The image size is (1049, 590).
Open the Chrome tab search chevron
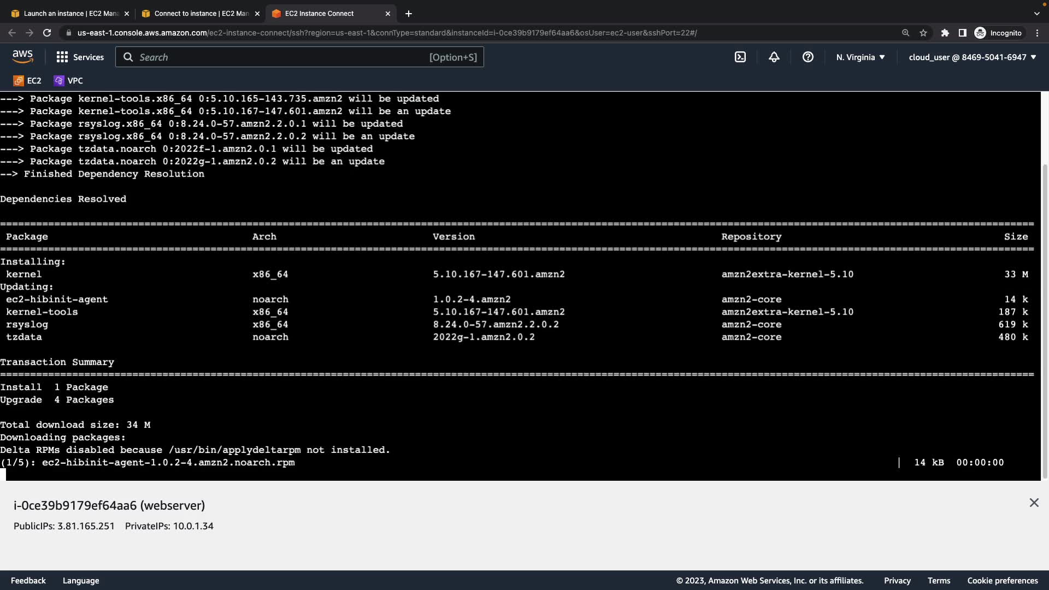tap(1036, 13)
